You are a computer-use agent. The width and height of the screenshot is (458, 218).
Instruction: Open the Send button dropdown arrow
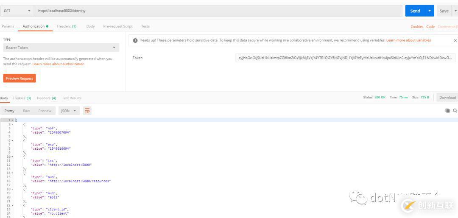click(x=430, y=11)
